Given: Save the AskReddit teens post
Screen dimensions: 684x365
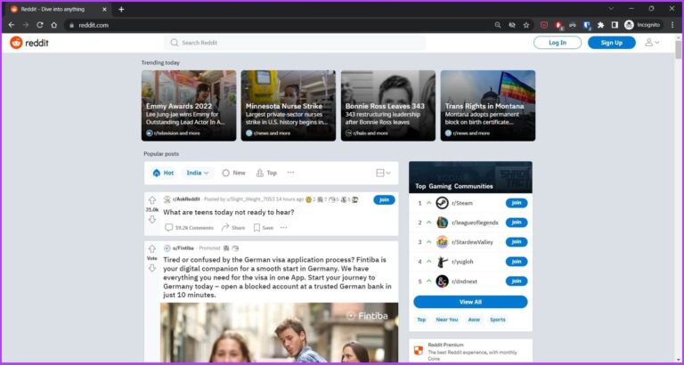Looking at the screenshot, I should pyautogui.click(x=264, y=228).
